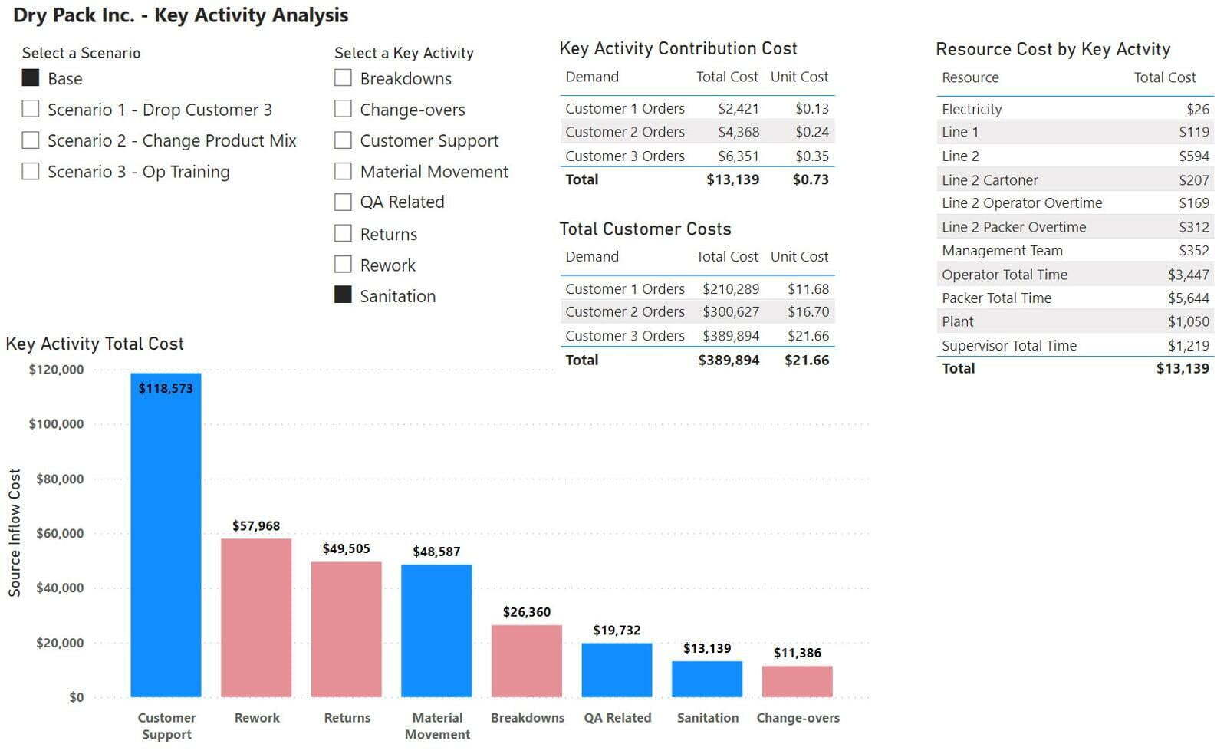The width and height of the screenshot is (1227, 754).
Task: Click the Customer Support bar in chart
Action: (x=166, y=535)
